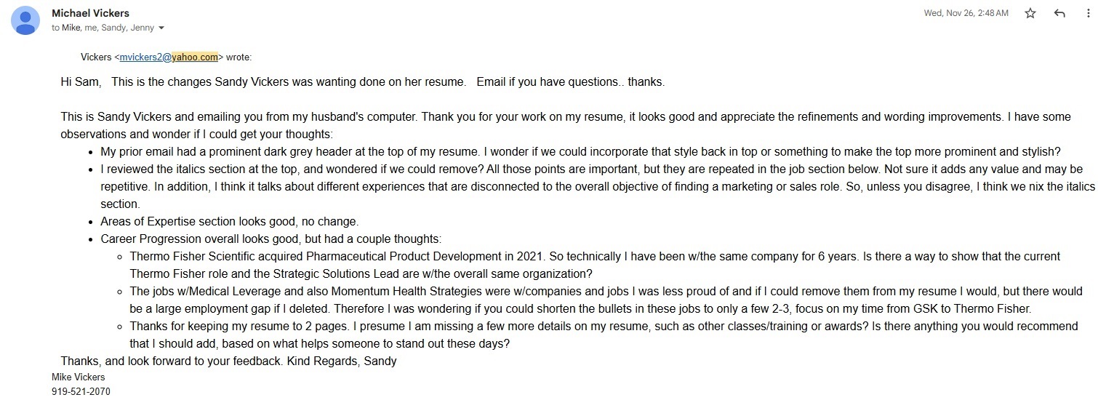Click the phone number 919-521-2070
The image size is (1098, 416).
click(81, 391)
